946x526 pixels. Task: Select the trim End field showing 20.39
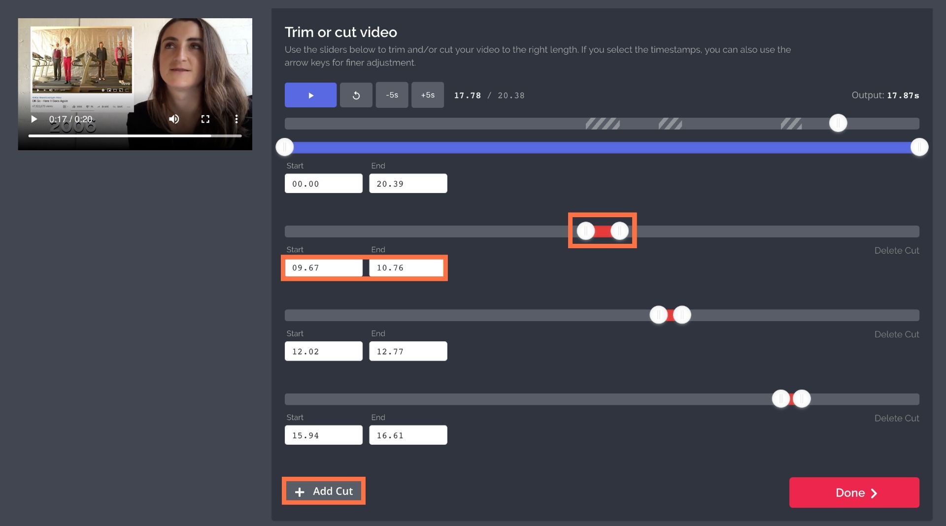[x=408, y=184]
